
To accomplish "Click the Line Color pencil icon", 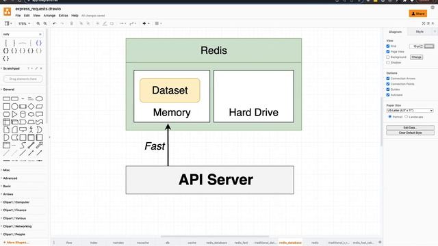I will (105, 24).
